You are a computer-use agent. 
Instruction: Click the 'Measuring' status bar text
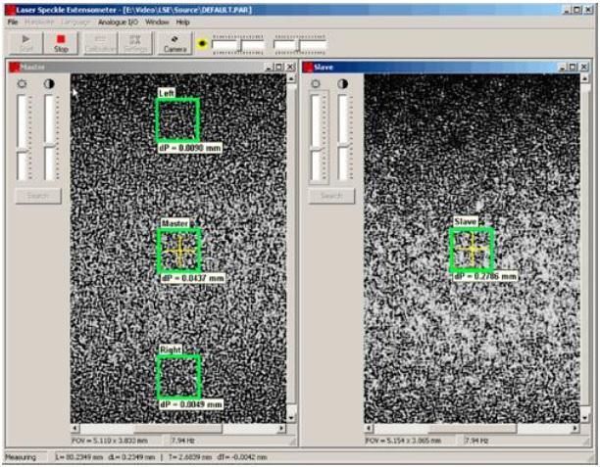click(x=21, y=457)
